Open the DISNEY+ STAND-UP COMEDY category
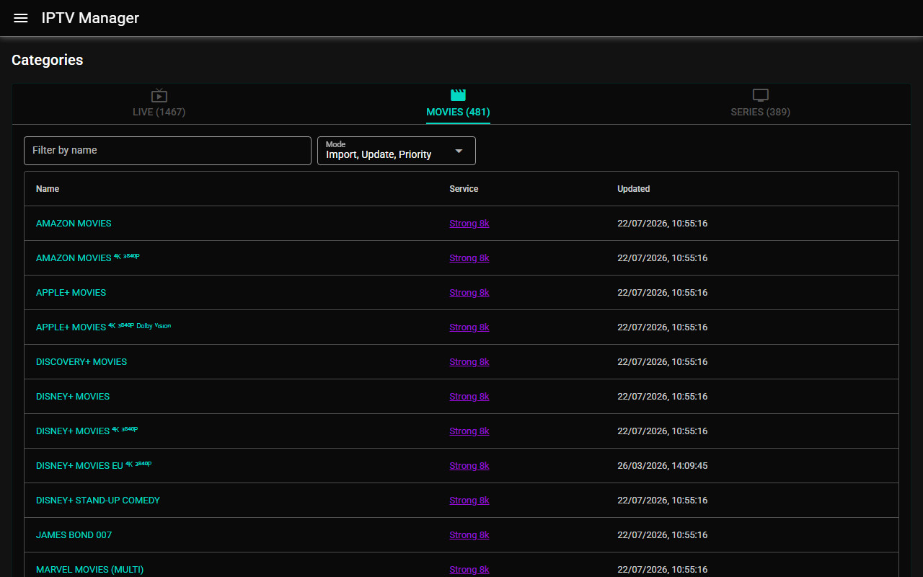The width and height of the screenshot is (923, 577). pyautogui.click(x=98, y=501)
